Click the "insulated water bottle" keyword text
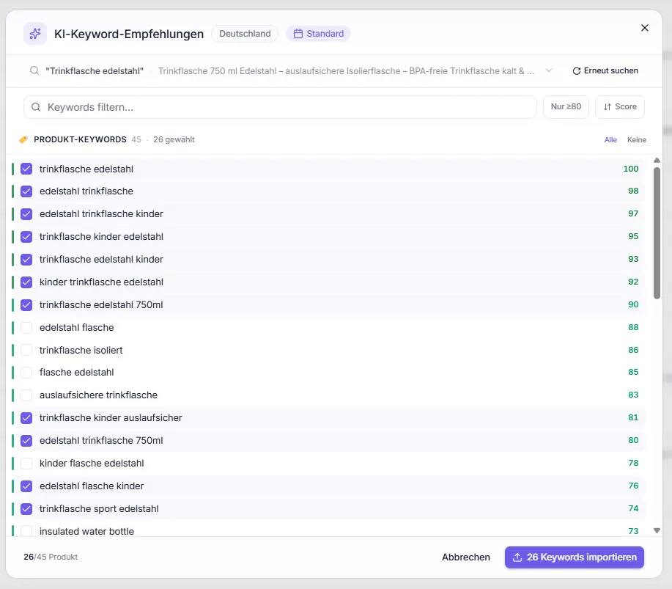Screen dimensions: 672x589 (86, 531)
